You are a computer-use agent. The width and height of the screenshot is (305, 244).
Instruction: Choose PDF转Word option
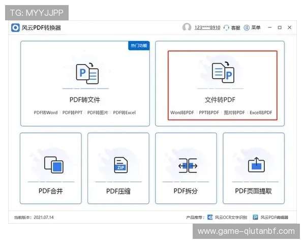pyautogui.click(x=46, y=113)
